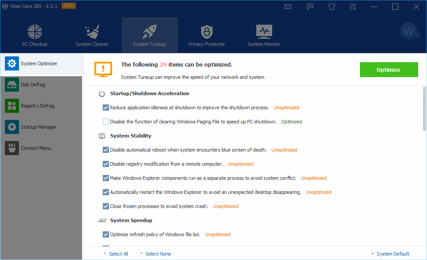Click the Optimized status label

pyautogui.click(x=292, y=122)
